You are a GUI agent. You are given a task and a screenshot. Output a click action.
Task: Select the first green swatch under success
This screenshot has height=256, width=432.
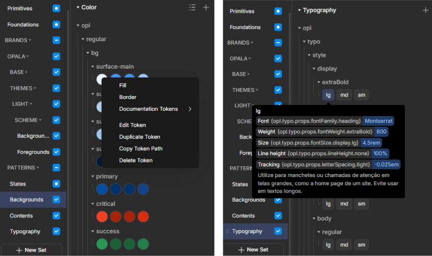102,244
